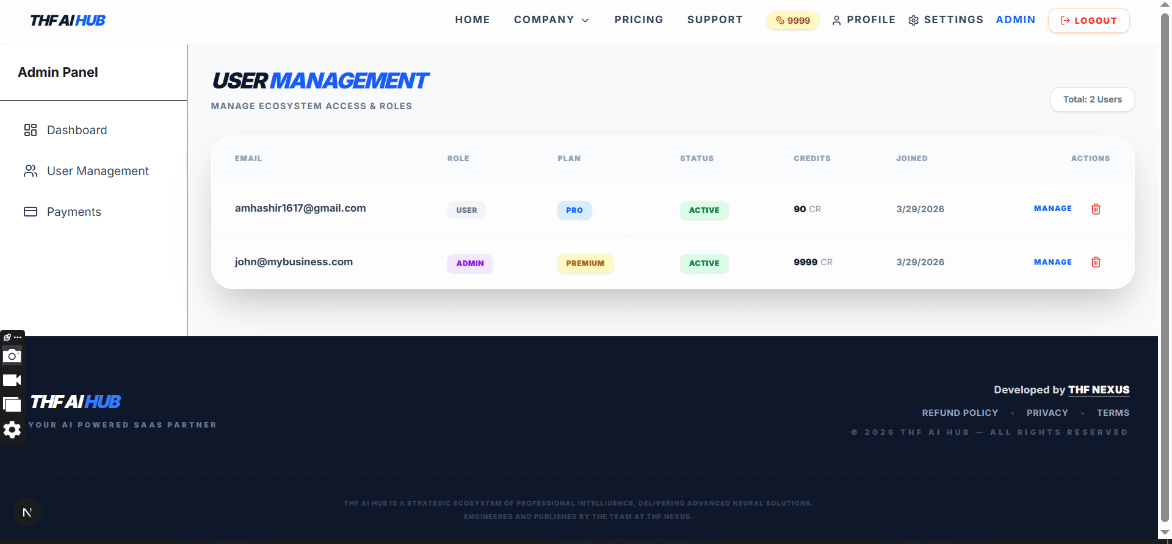Click the gallery stack icon in the left overlay

click(12, 404)
